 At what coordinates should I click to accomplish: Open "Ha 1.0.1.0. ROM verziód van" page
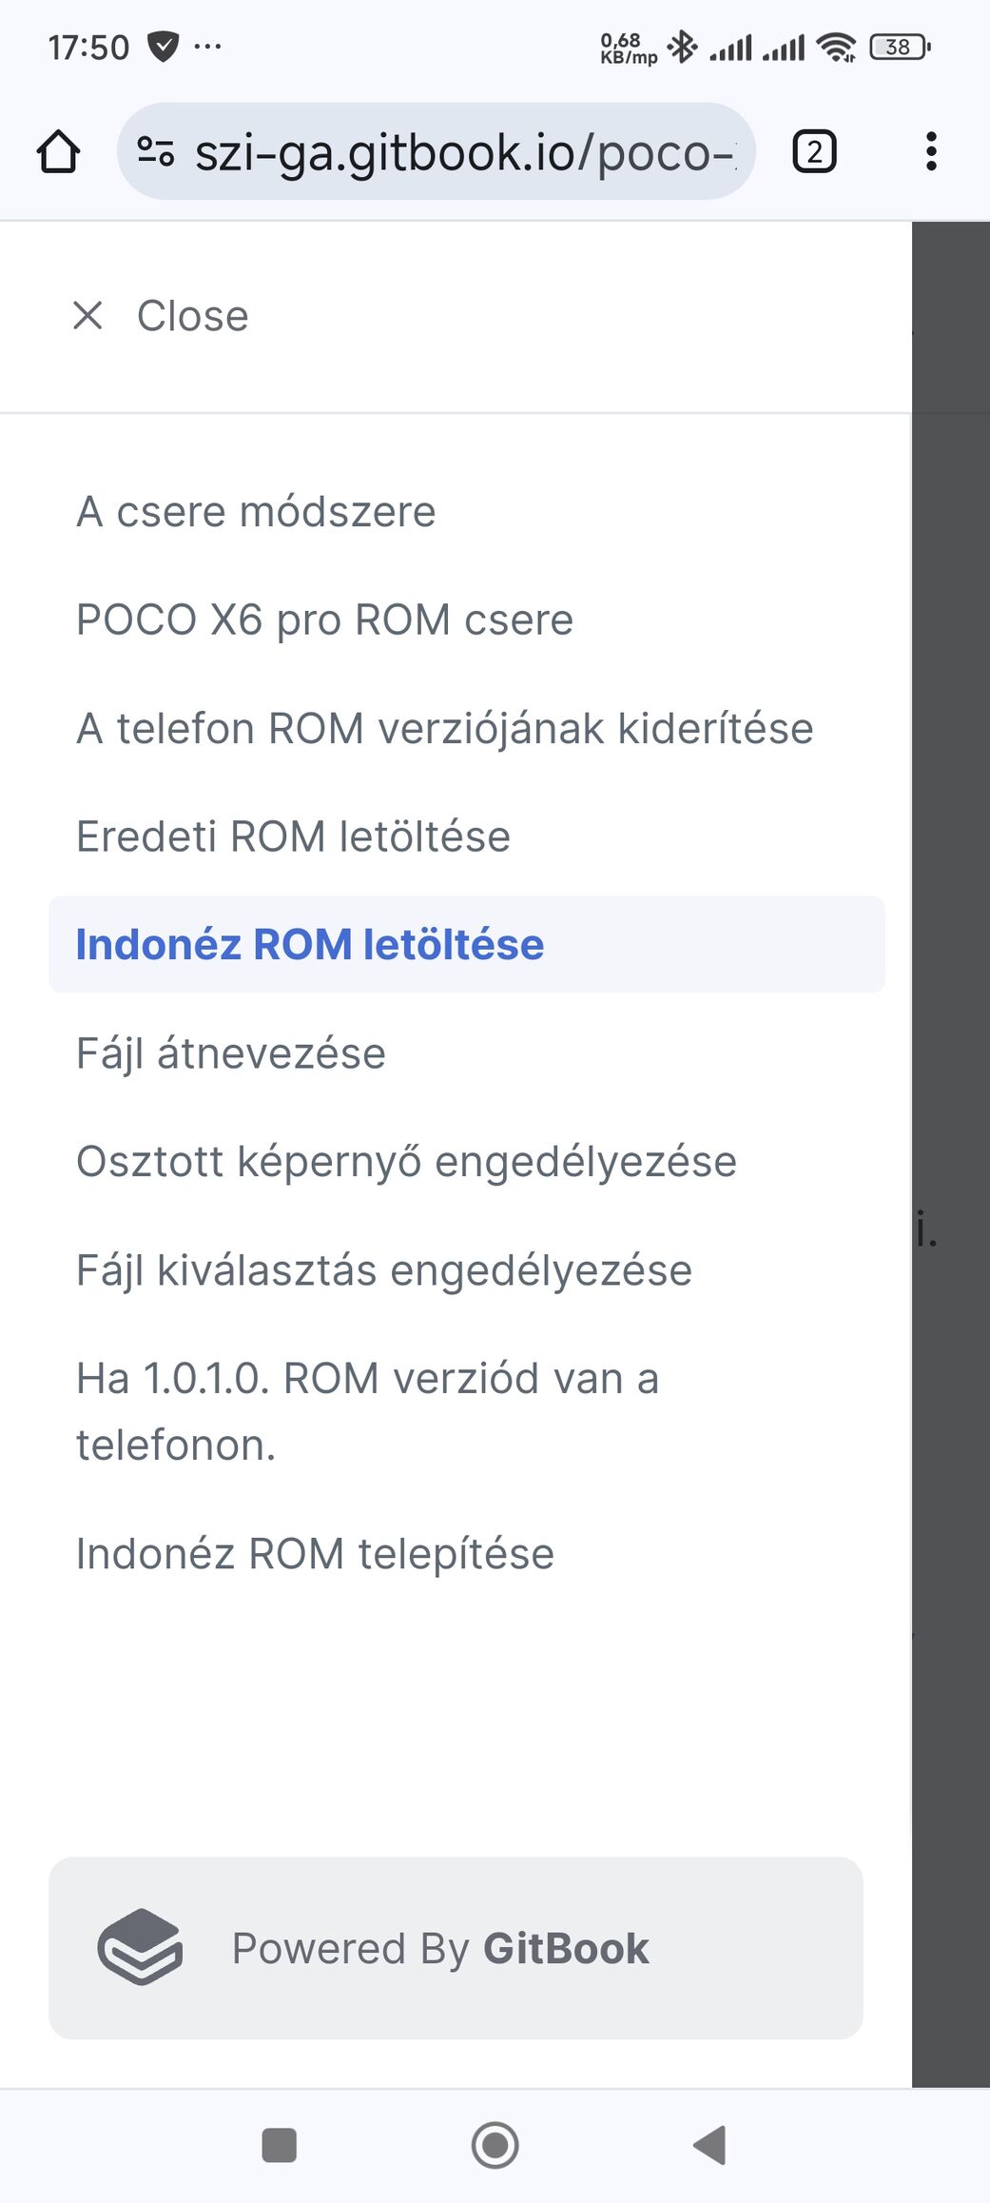[x=367, y=1411]
